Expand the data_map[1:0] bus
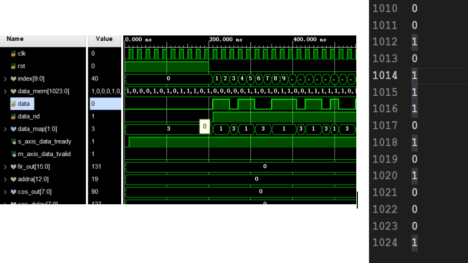The width and height of the screenshot is (468, 263). pos(5,129)
